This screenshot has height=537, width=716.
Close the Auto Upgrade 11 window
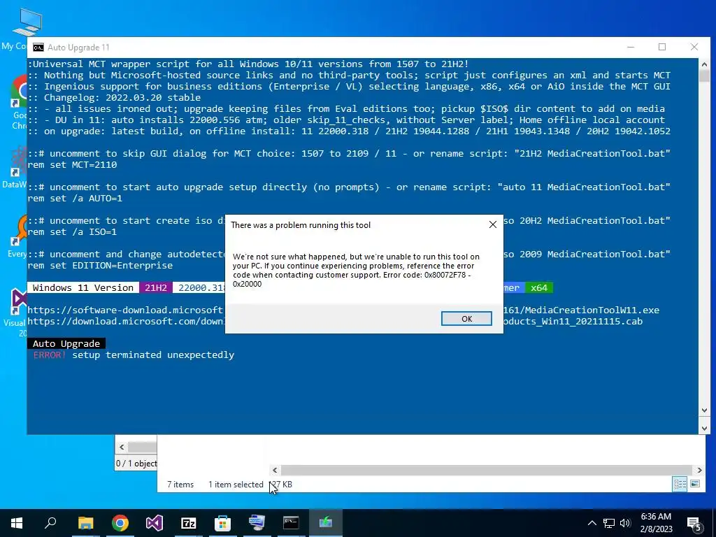[x=694, y=47]
